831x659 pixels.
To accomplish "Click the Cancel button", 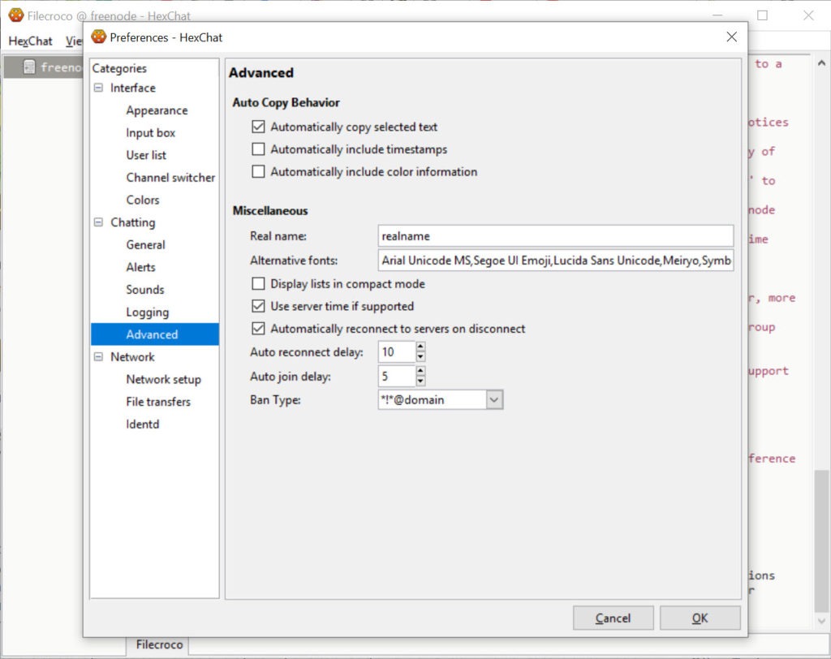I will point(614,618).
